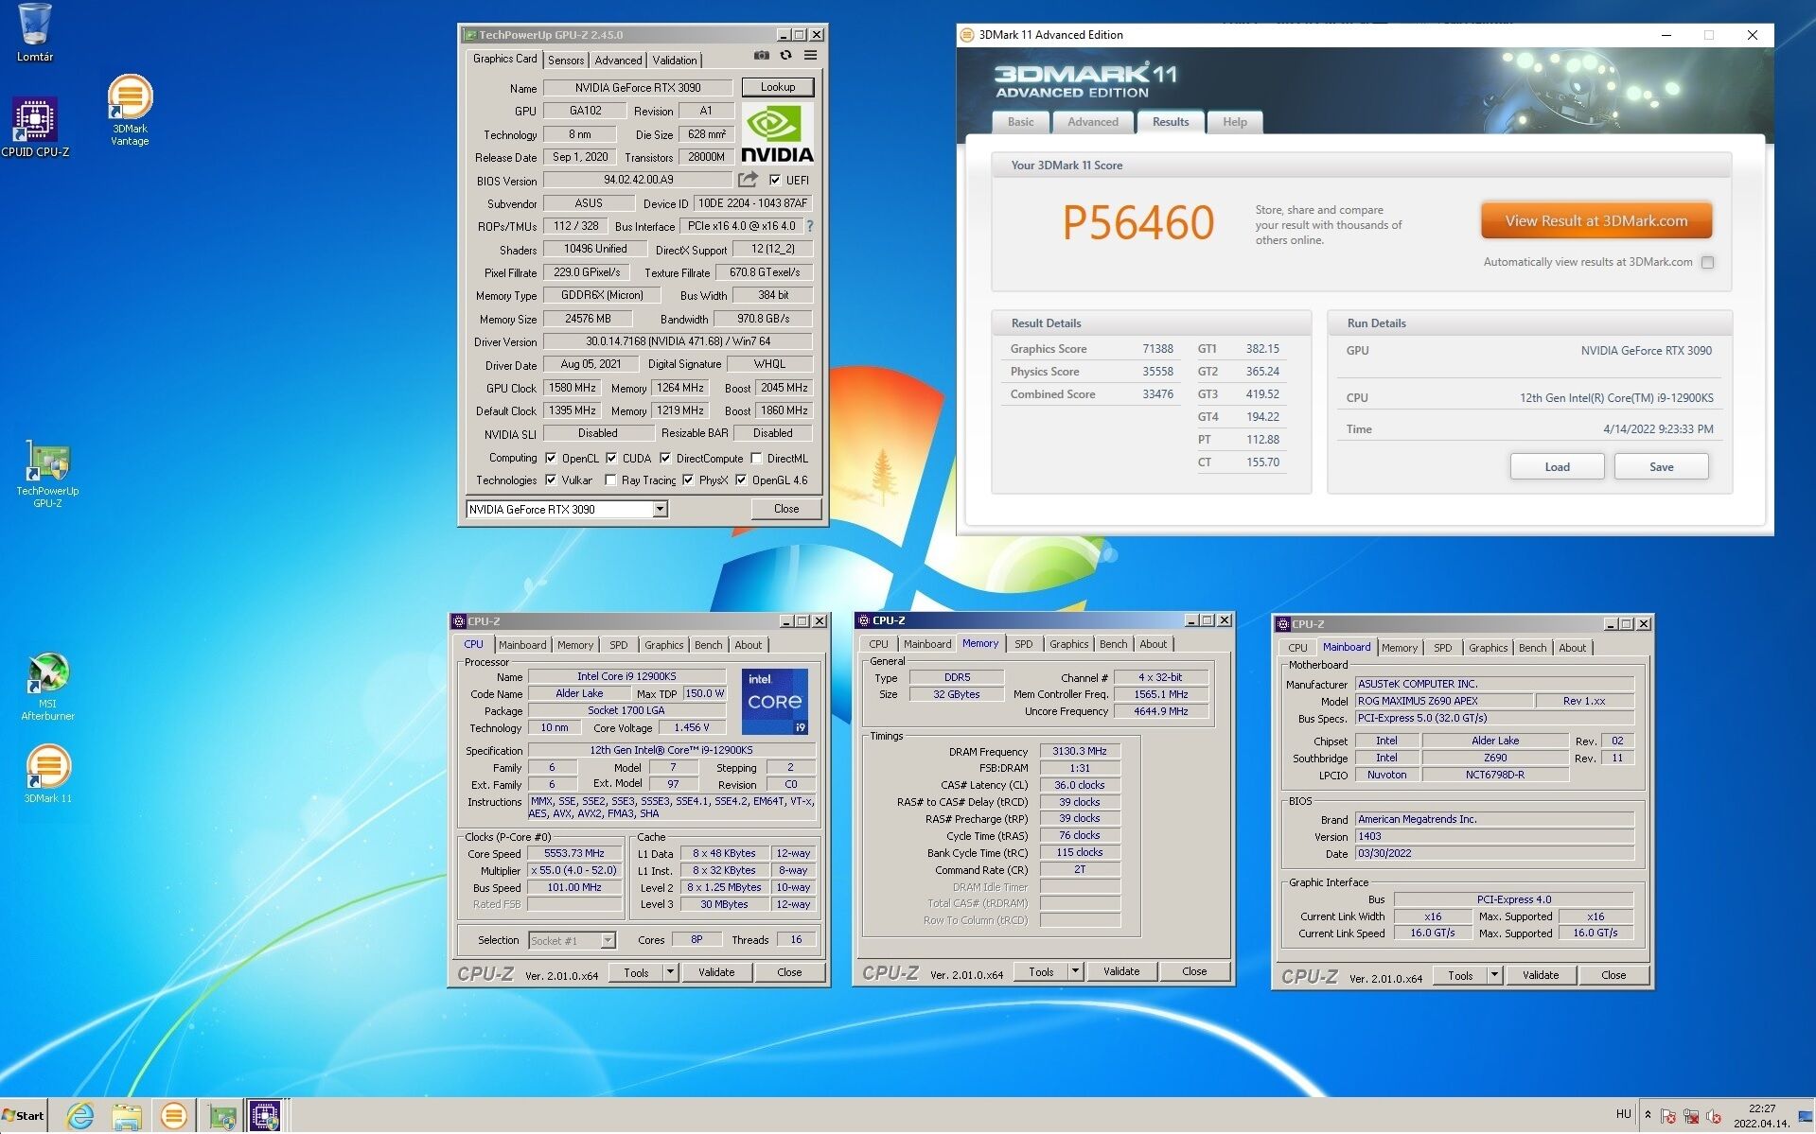This screenshot has width=1816, height=1134.
Task: Click the Bus Interface question mark in GPU-Z
Action: [x=810, y=226]
